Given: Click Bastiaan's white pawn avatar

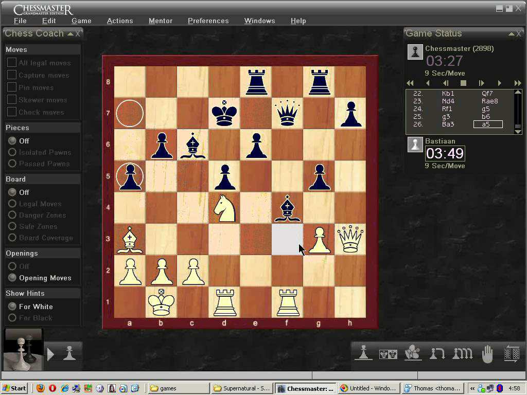Looking at the screenshot, I should 415,145.
